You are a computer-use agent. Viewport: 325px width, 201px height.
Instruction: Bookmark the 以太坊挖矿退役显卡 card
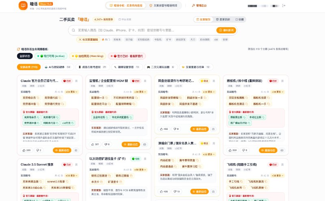[x=145, y=159]
